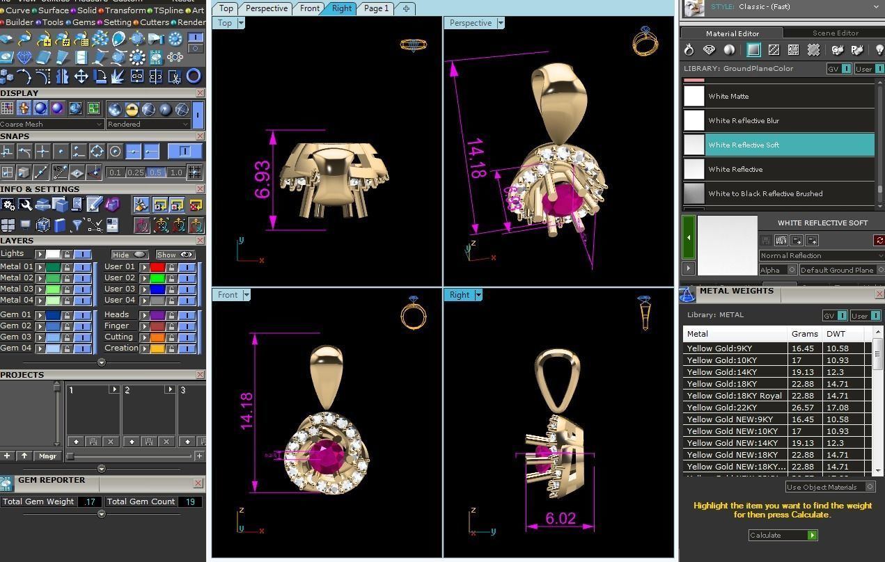Open the TSpline menu
The width and height of the screenshot is (885, 562).
click(x=168, y=10)
